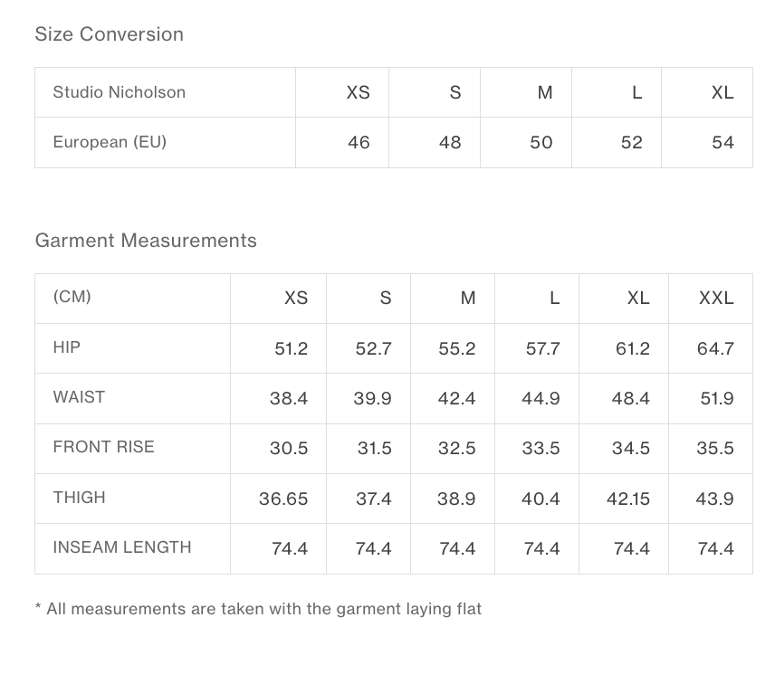
Task: Click the European (EU) row label
Action: 110,142
